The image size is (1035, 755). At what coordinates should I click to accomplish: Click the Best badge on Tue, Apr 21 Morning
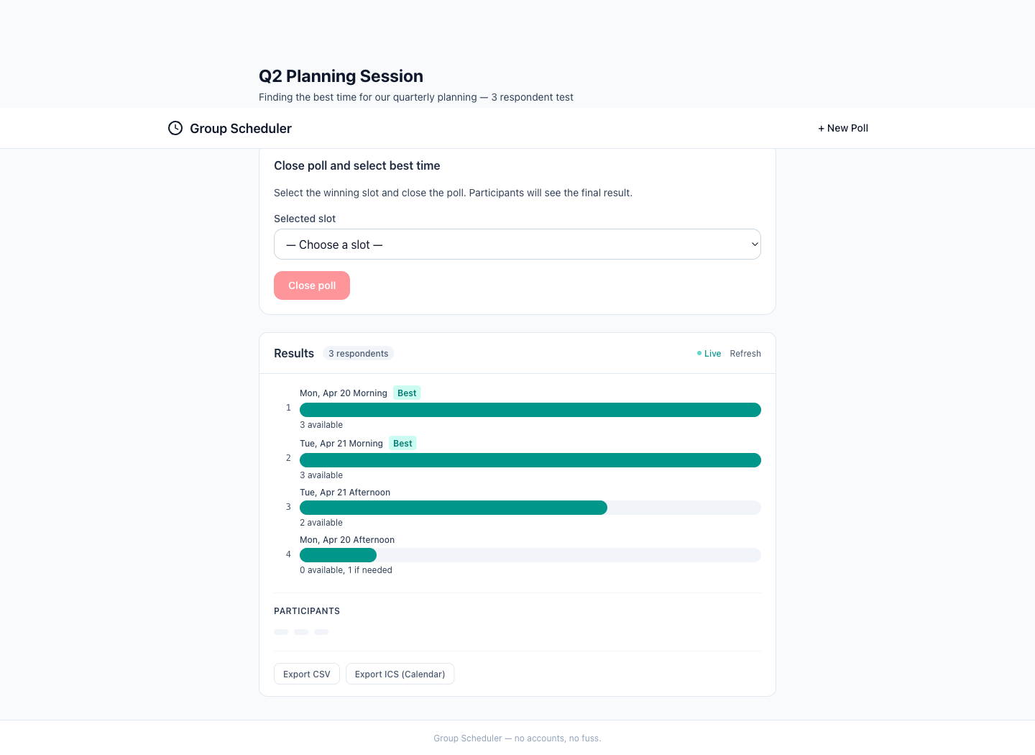coord(402,444)
